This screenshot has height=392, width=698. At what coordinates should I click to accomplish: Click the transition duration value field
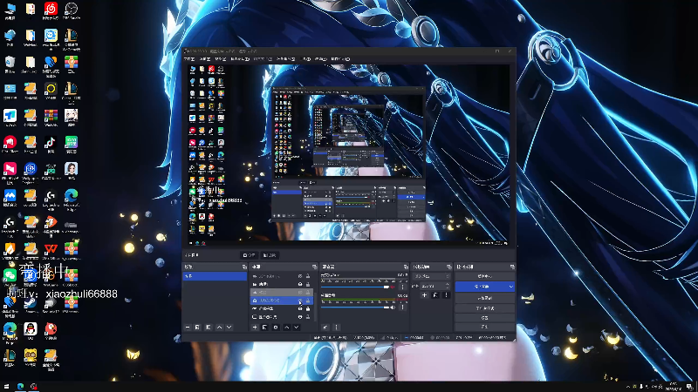pos(432,287)
